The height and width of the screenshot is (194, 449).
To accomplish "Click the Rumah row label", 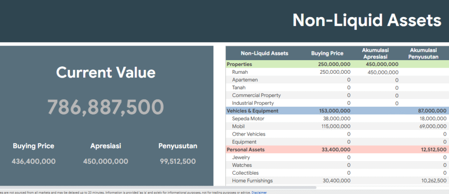I will [241, 72].
